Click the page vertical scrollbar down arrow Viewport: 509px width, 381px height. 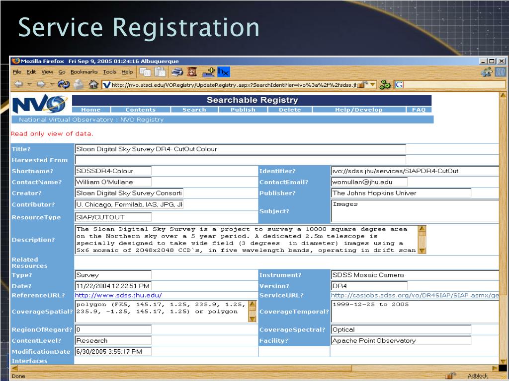pyautogui.click(x=503, y=361)
